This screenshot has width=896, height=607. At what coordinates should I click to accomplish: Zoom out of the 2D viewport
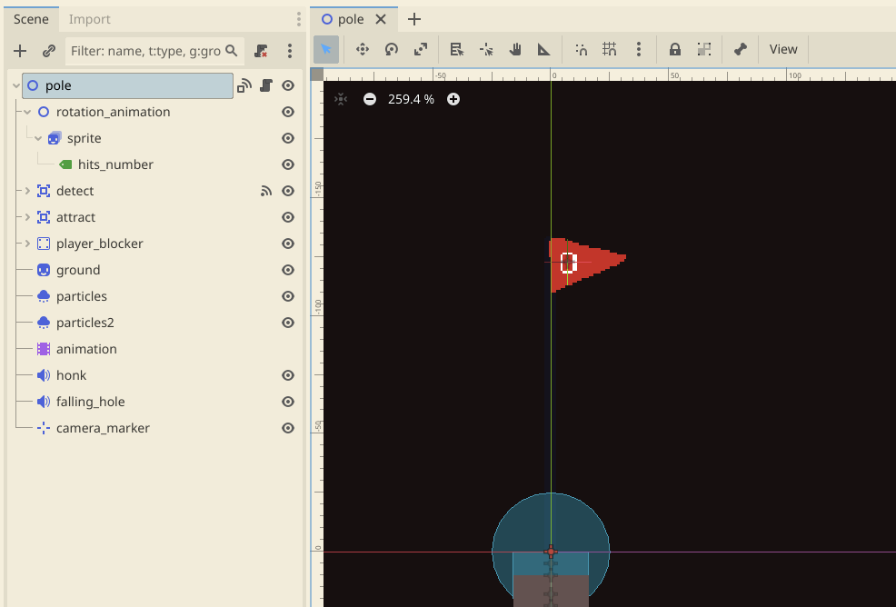click(x=370, y=99)
